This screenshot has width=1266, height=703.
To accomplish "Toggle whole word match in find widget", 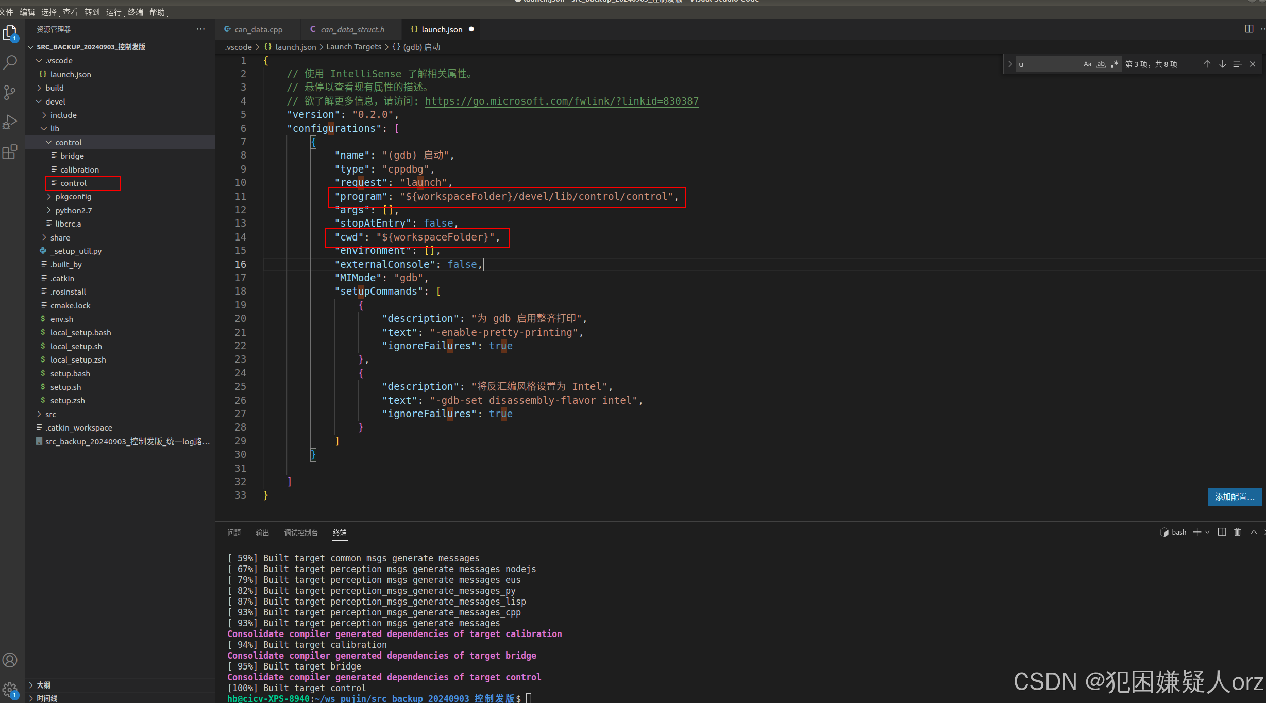I will point(1101,64).
